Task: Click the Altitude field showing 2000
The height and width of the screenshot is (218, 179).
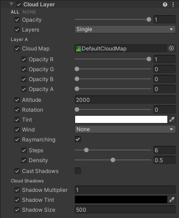Action: tap(125, 100)
